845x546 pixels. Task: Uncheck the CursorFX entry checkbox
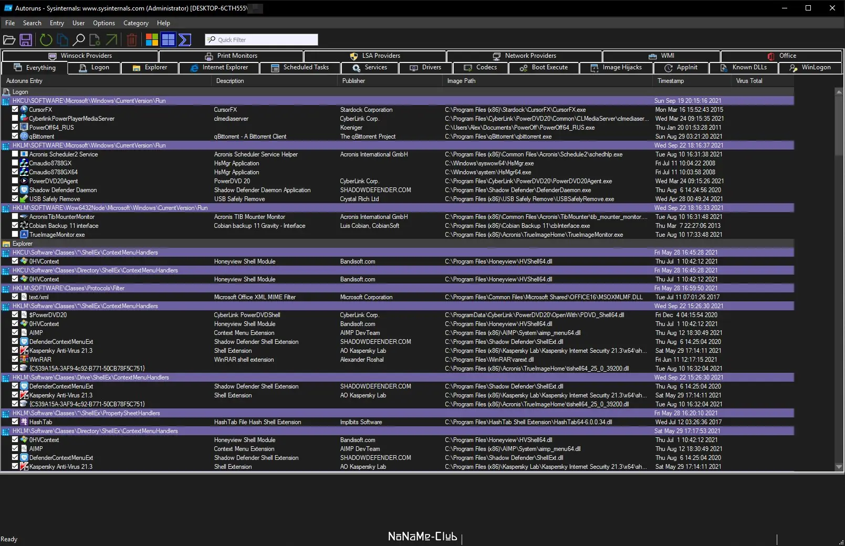[15, 110]
